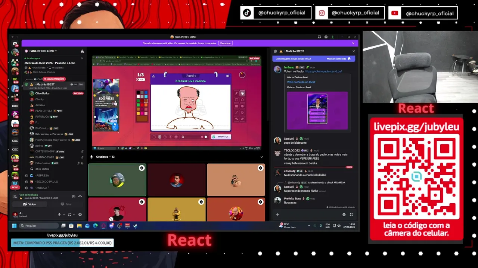Open Windows Start menu
Viewport: 478px width, 268px height.
(x=14, y=226)
